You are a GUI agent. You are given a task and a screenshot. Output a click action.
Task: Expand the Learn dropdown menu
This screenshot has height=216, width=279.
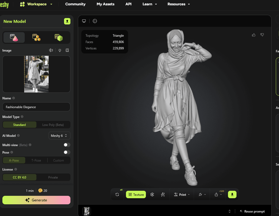156,4
